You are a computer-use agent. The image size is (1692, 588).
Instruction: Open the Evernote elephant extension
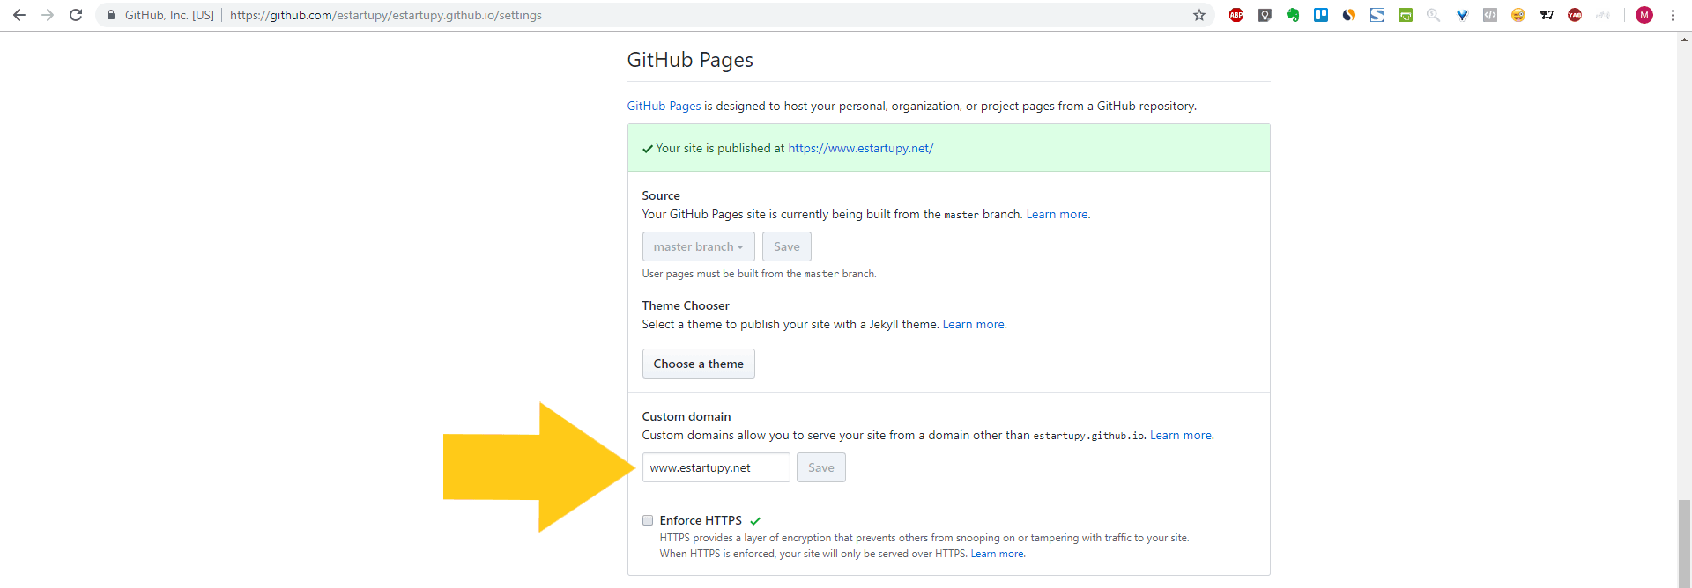point(1293,15)
